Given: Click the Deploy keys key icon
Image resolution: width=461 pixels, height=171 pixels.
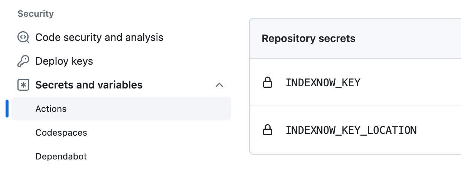Looking at the screenshot, I should (x=23, y=61).
